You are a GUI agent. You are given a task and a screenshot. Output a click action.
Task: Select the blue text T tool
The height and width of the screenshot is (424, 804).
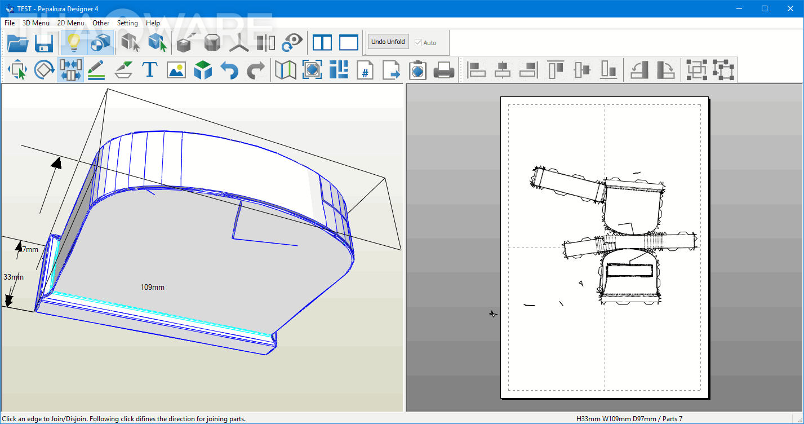click(149, 70)
